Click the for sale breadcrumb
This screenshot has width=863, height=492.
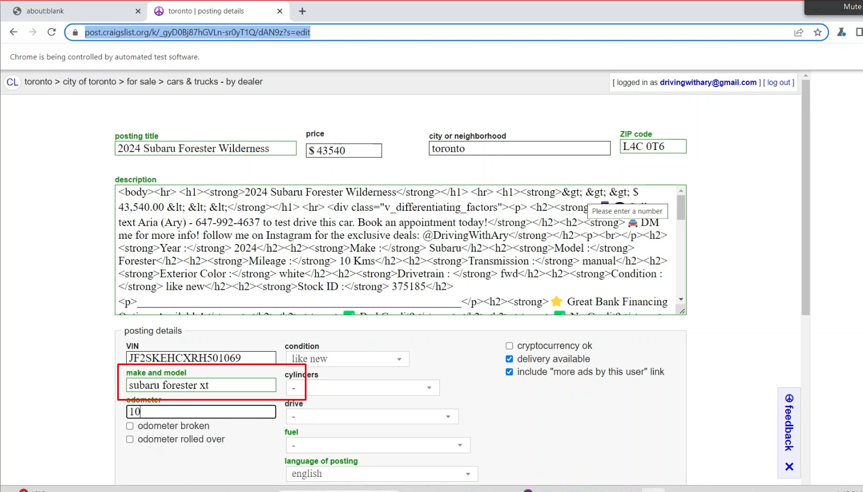click(141, 82)
